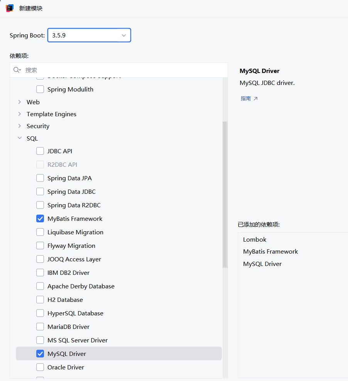Collapse the SQL category
The height and width of the screenshot is (381, 348).
(x=20, y=138)
